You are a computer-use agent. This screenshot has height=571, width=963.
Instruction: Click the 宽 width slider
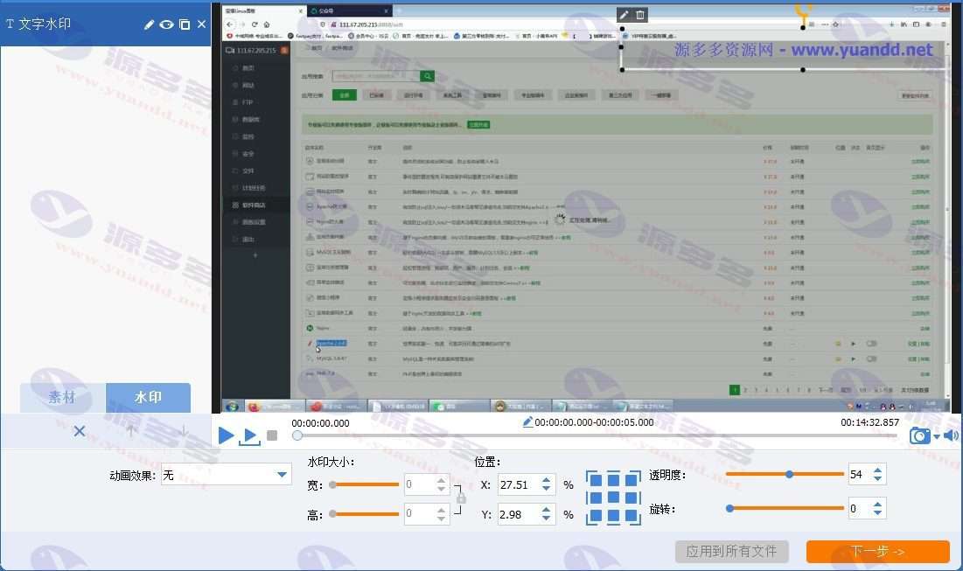tap(364, 484)
